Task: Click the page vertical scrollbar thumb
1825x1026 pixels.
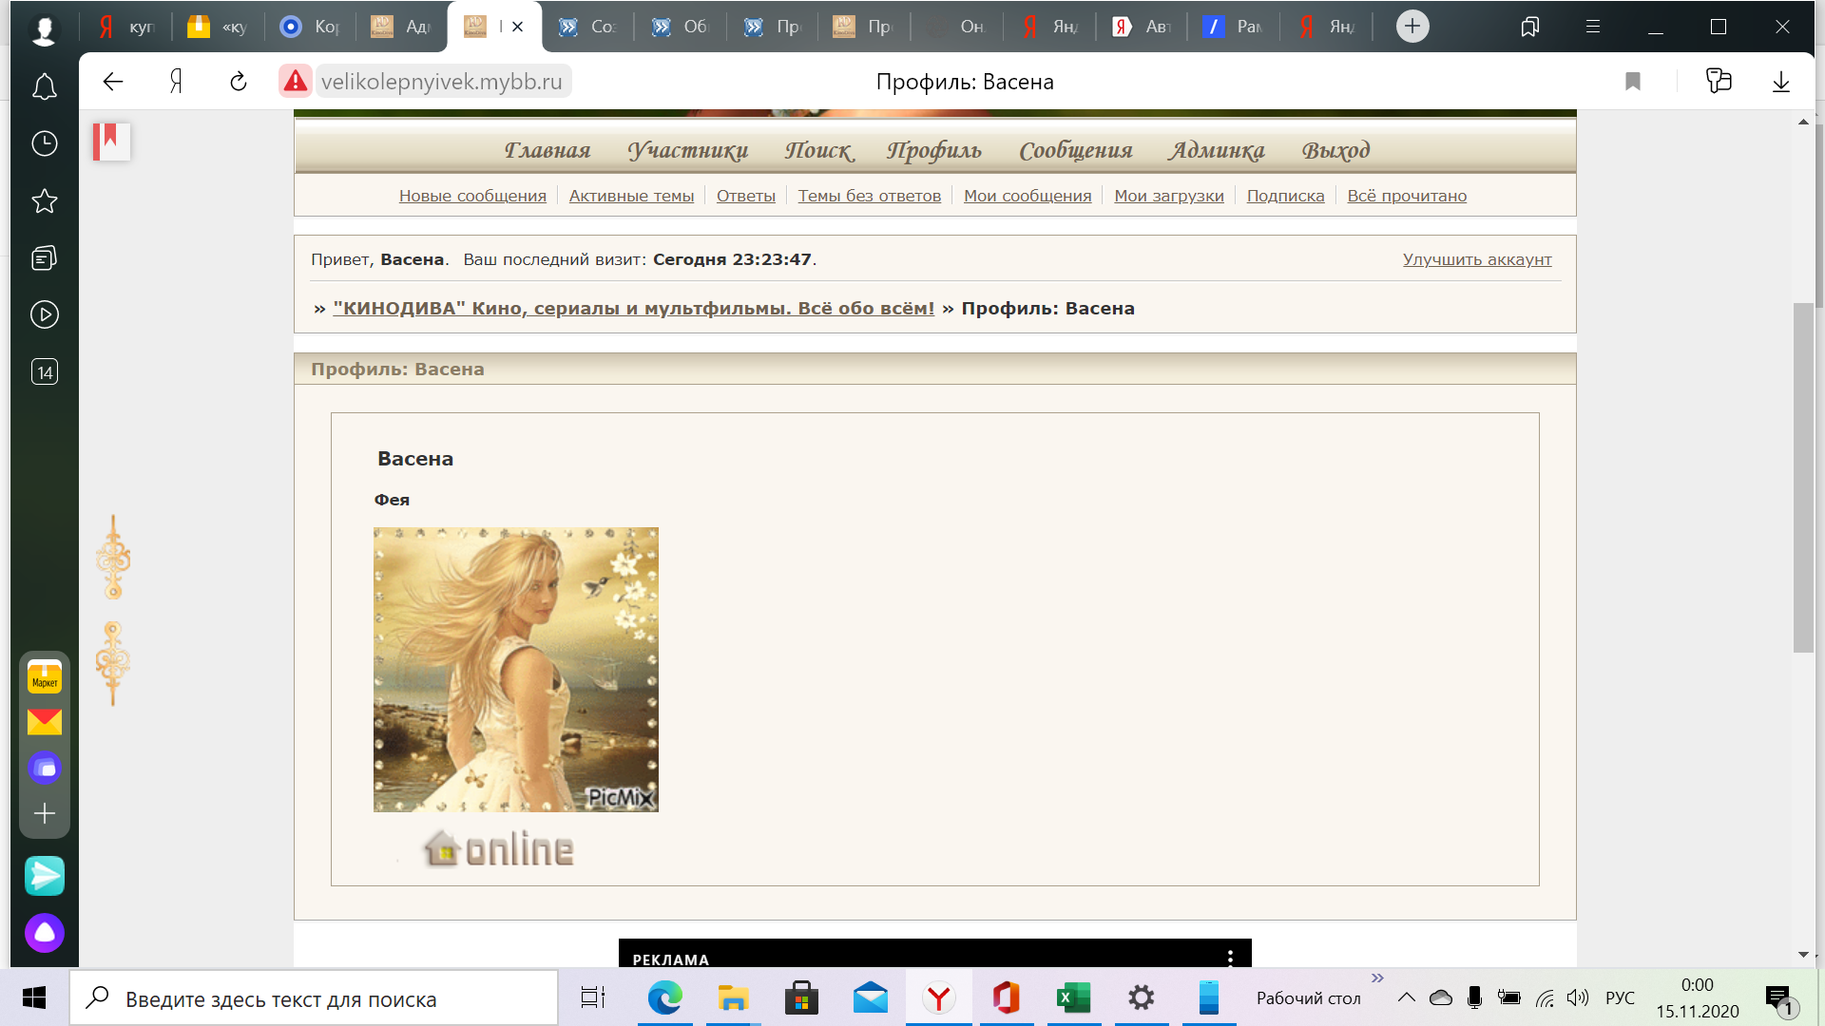Action: pos(1803,478)
